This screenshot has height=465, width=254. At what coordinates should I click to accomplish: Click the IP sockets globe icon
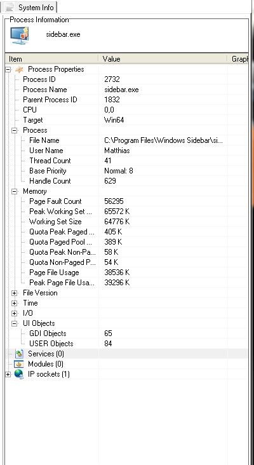(19, 374)
